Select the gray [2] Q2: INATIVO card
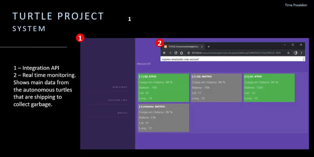Viewport: 314px width, 157px height. point(216,87)
